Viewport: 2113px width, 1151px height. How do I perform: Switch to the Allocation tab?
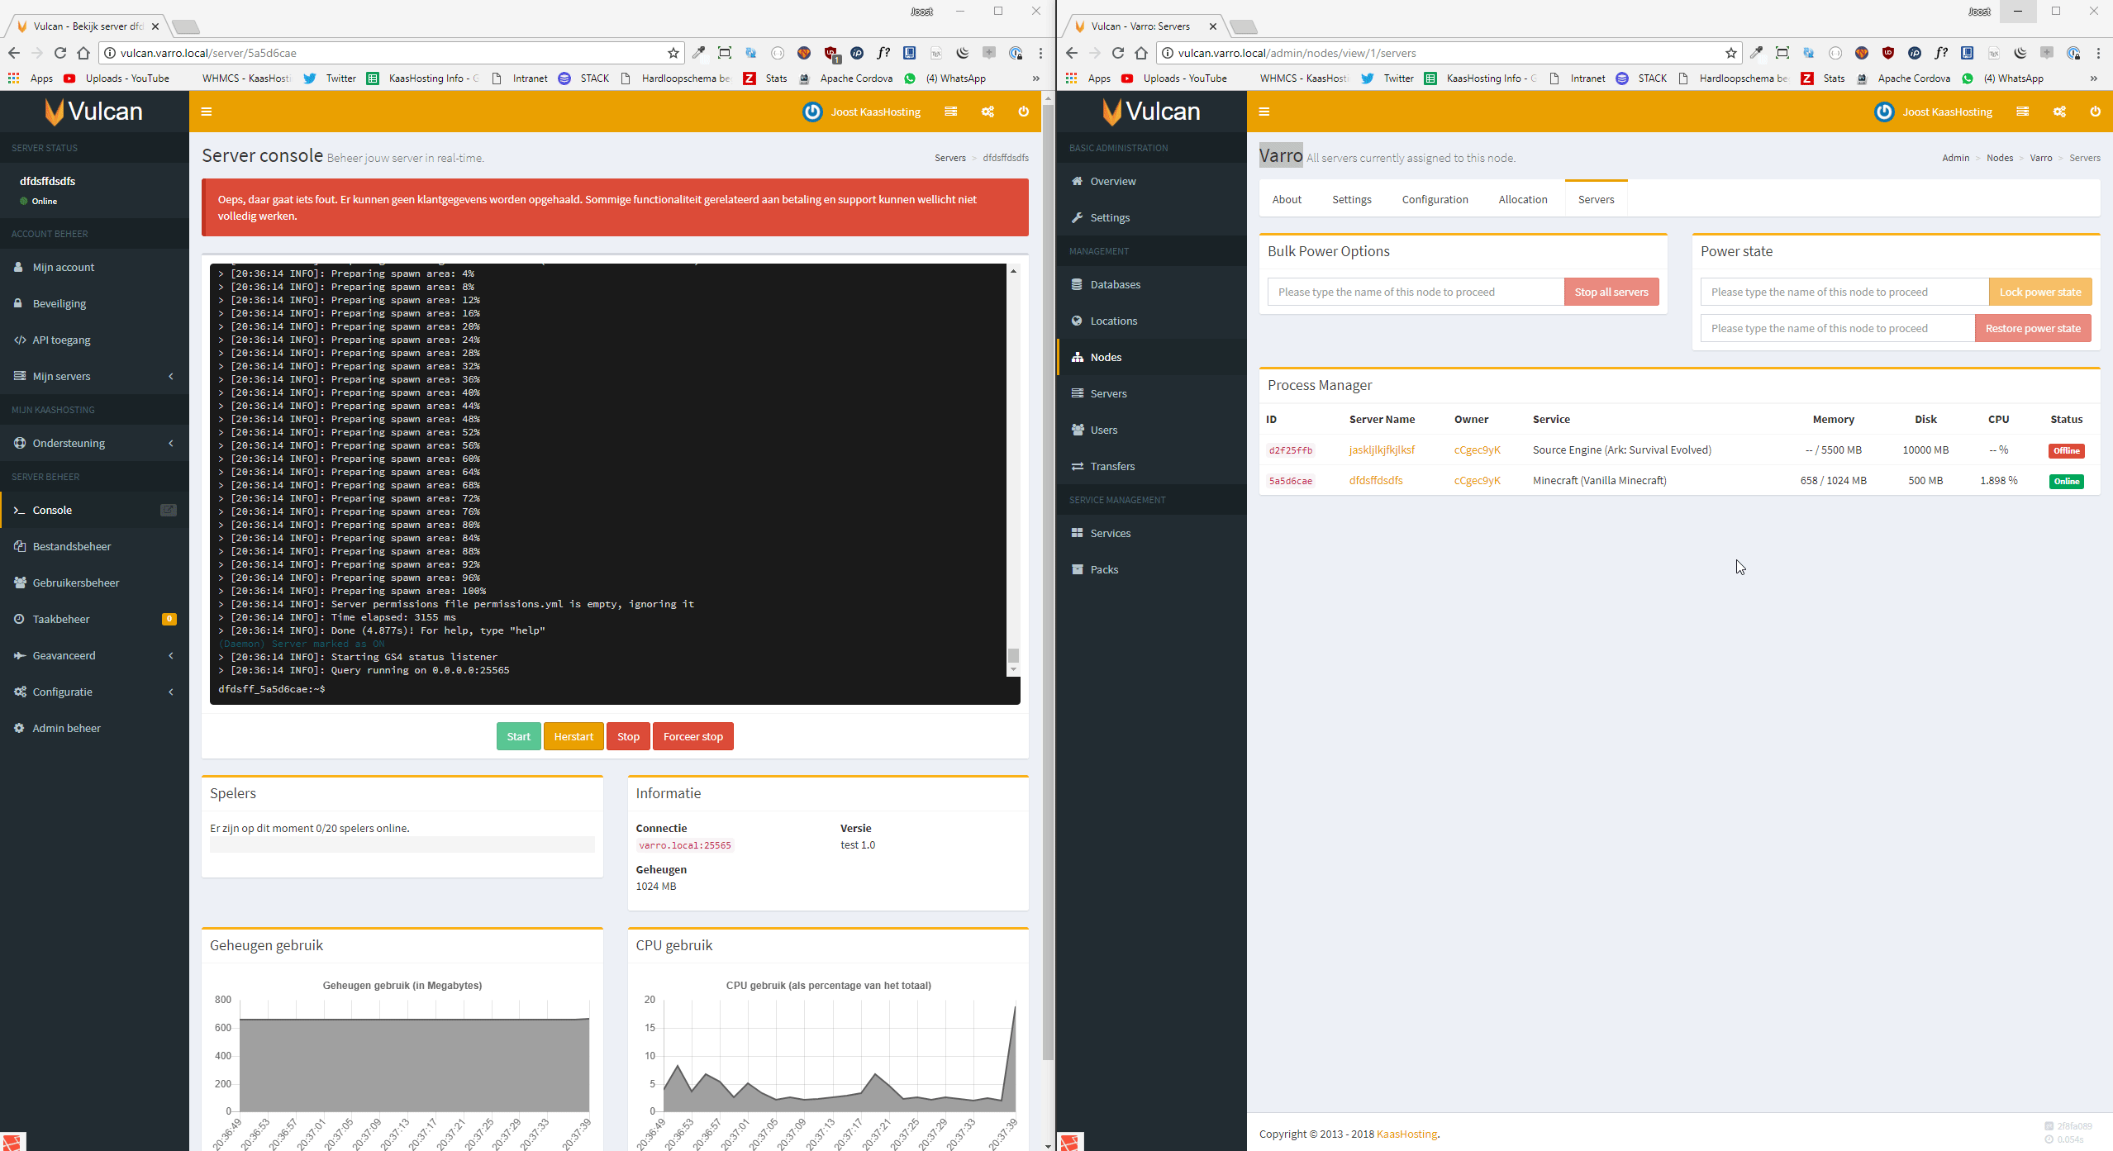click(x=1522, y=199)
